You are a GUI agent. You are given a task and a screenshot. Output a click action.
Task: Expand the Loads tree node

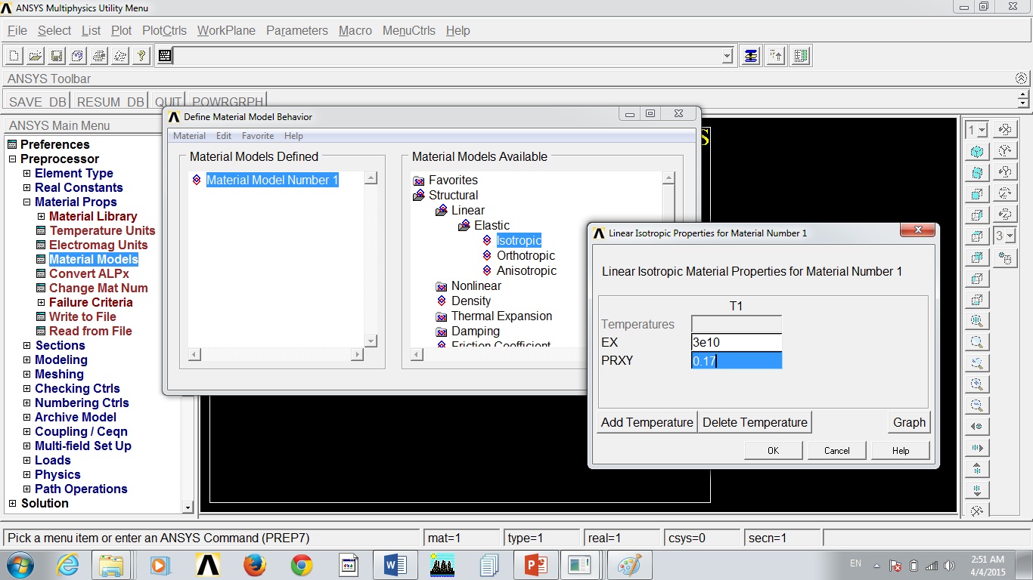click(x=27, y=460)
